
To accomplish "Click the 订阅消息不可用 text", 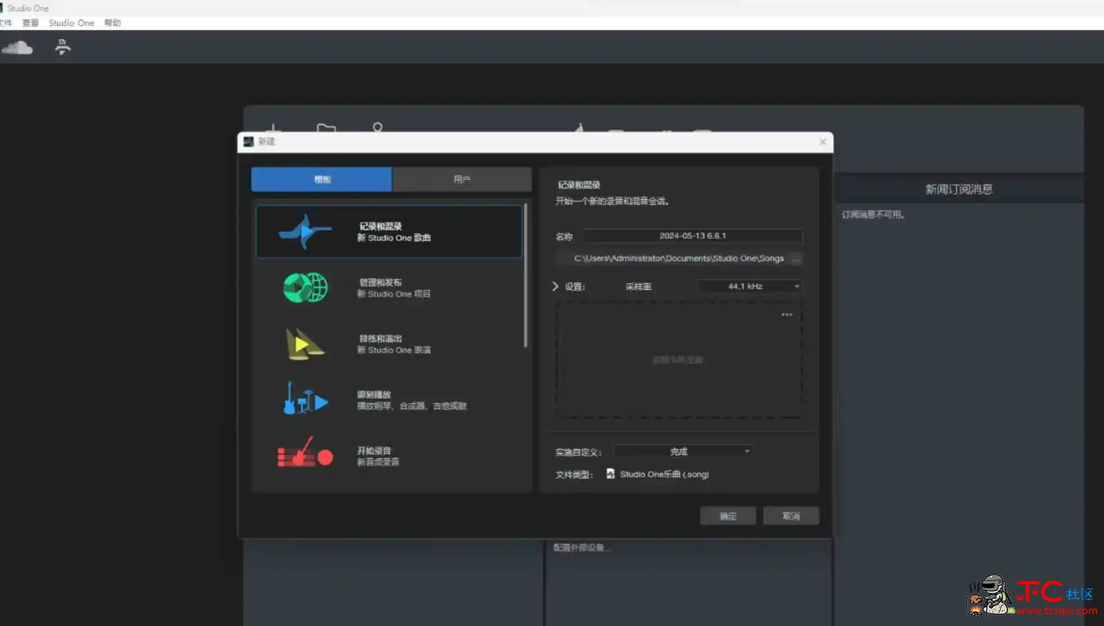I will (x=873, y=214).
